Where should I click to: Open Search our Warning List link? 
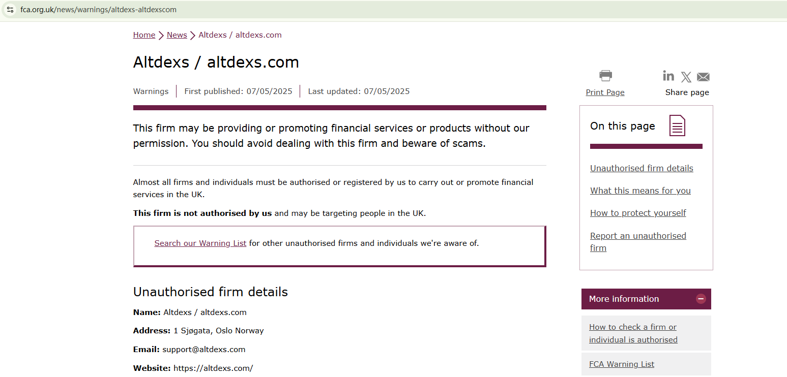(200, 243)
